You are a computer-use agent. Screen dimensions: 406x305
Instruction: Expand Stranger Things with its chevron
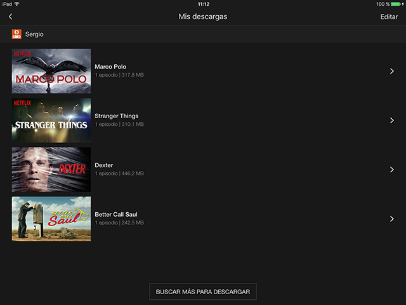pos(392,120)
